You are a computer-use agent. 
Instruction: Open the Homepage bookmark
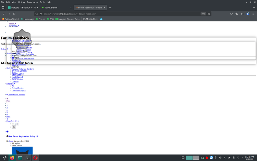(x=27, y=19)
